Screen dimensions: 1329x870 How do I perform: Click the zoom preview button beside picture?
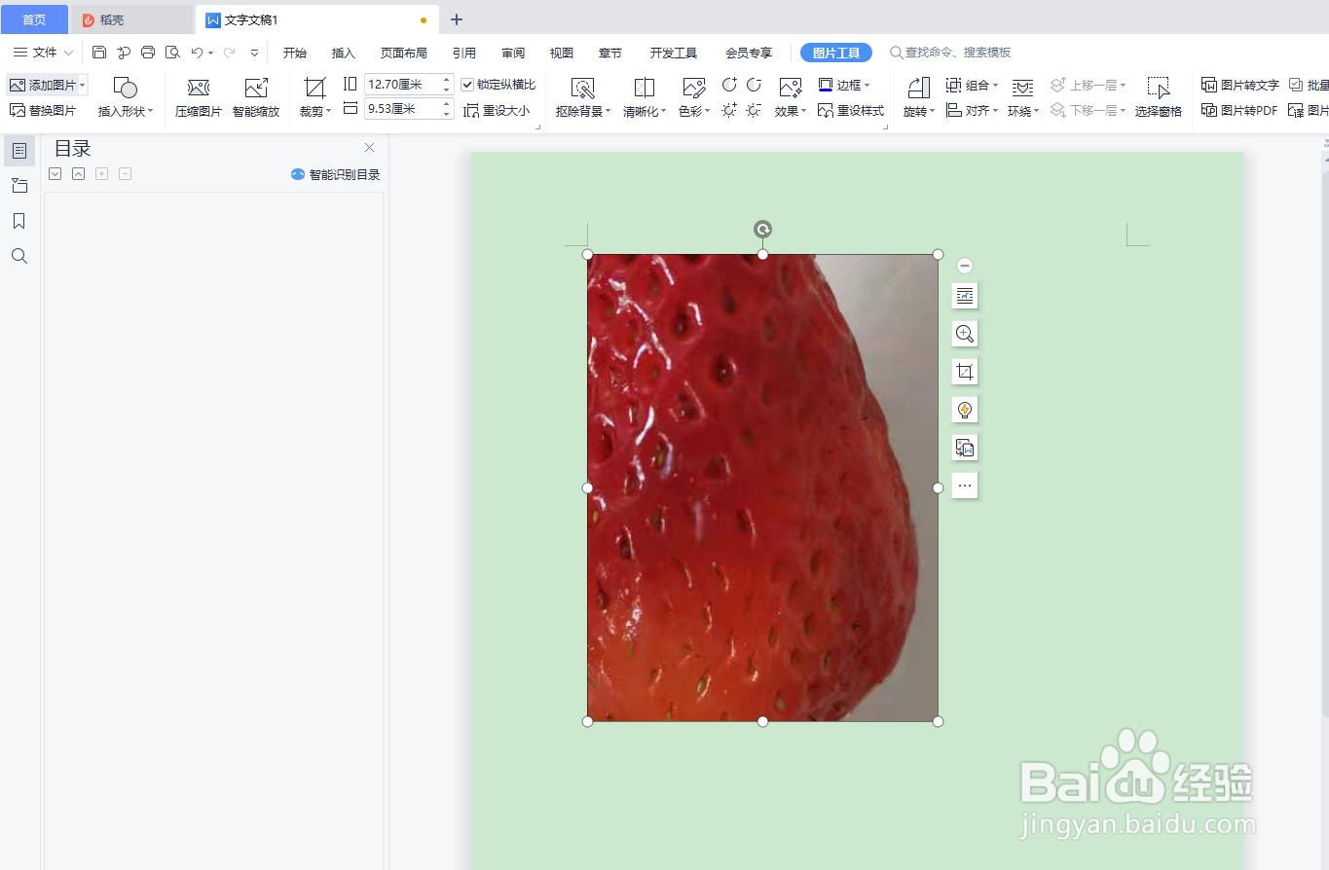965,334
